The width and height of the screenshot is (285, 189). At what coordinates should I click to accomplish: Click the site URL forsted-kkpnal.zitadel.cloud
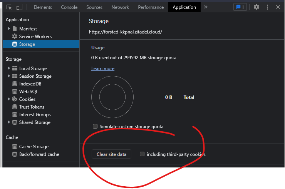point(126,32)
